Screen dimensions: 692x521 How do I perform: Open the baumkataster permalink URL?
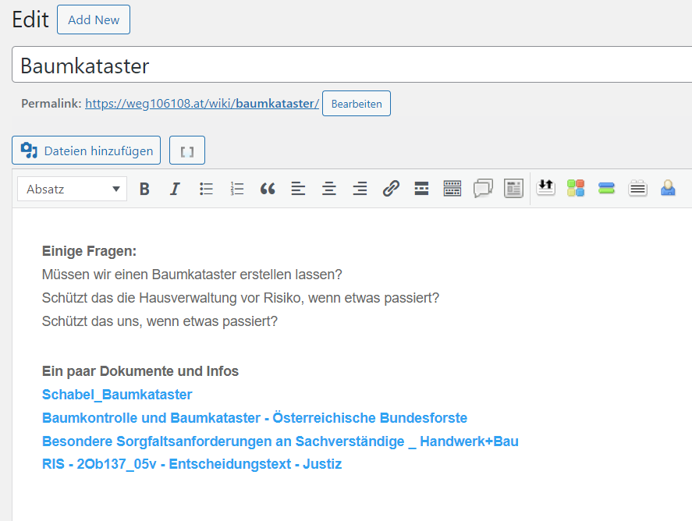202,104
